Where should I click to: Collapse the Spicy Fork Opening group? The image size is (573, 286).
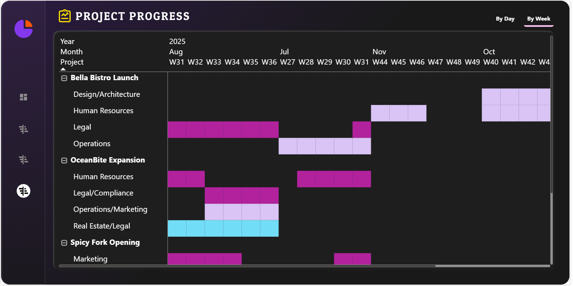[64, 243]
